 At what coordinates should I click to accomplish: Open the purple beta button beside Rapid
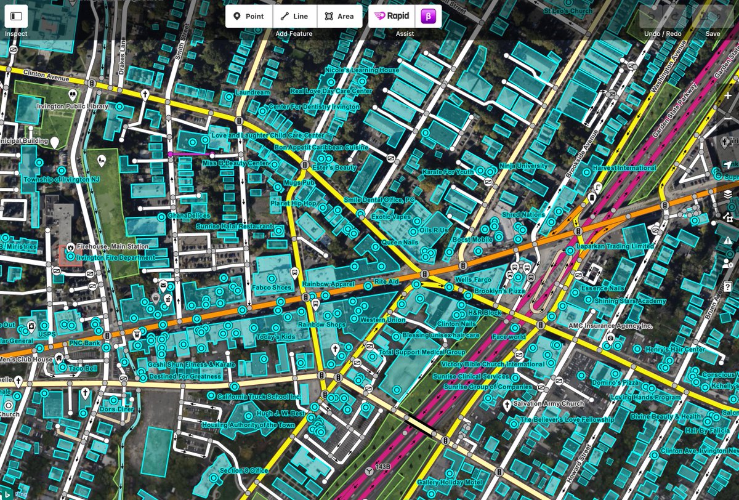point(429,17)
